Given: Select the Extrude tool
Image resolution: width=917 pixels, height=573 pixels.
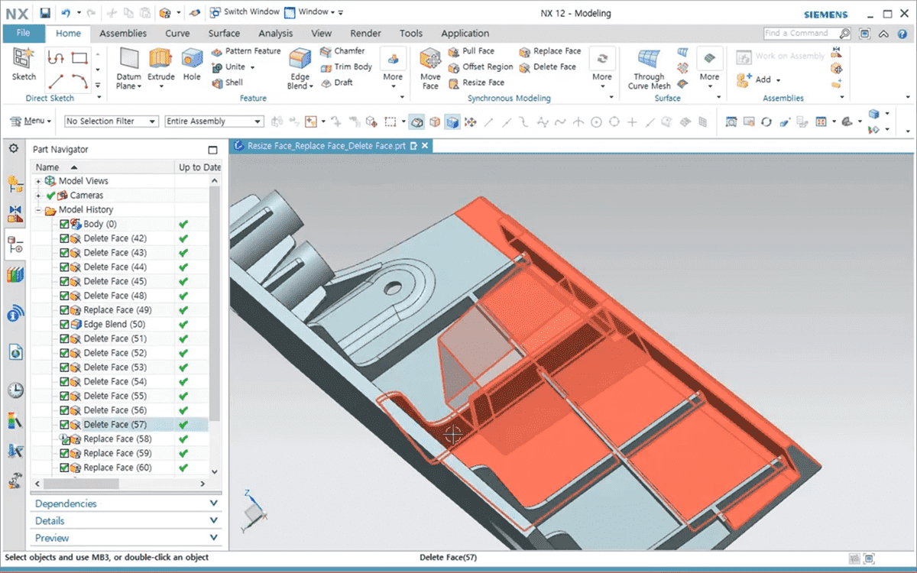Looking at the screenshot, I should pyautogui.click(x=161, y=69).
